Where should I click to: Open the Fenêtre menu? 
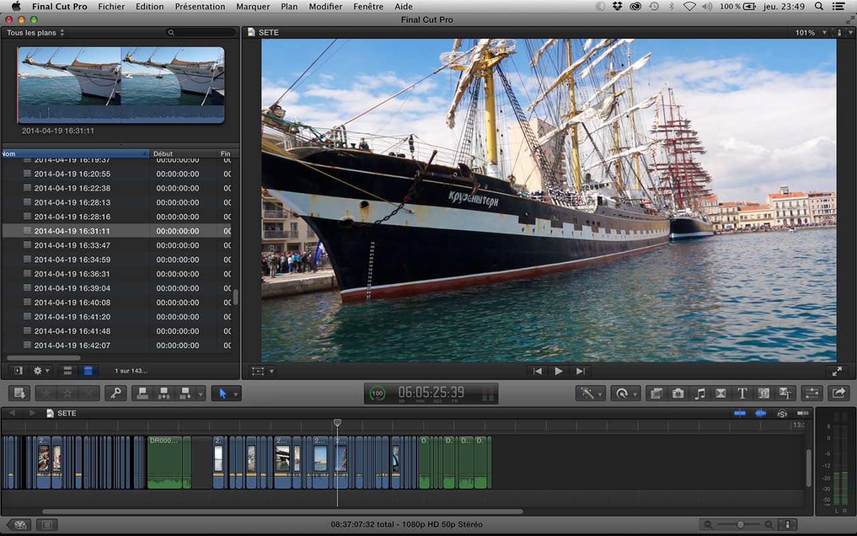coord(369,7)
